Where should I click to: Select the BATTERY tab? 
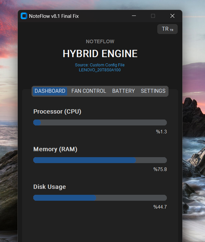click(123, 91)
